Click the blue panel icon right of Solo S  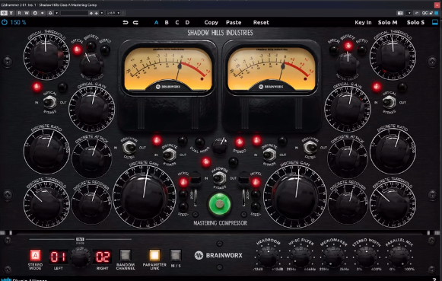435,22
